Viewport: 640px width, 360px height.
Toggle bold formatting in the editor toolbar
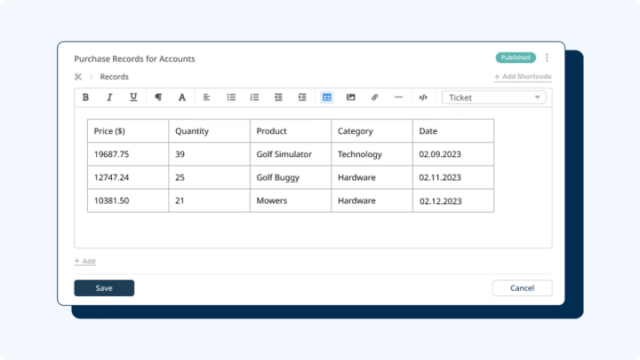pyautogui.click(x=86, y=98)
